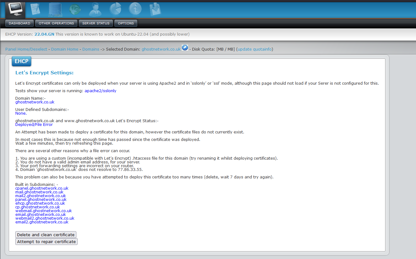The width and height of the screenshot is (416, 259).
Task: Click the FTP globe icon
Action: 75,10
